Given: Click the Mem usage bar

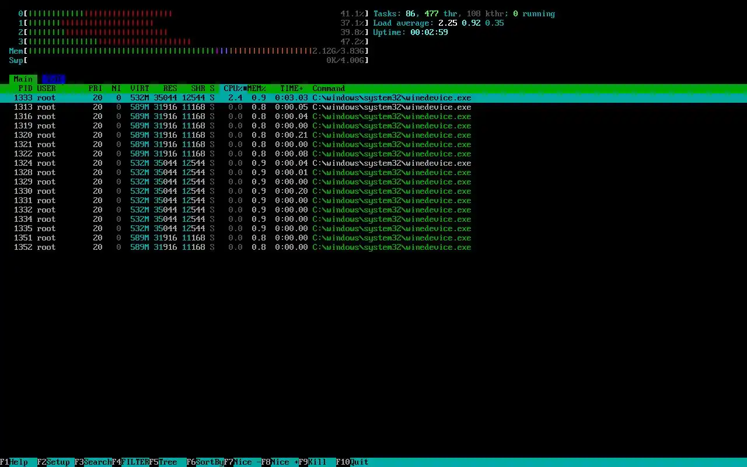Looking at the screenshot, I should (x=189, y=51).
